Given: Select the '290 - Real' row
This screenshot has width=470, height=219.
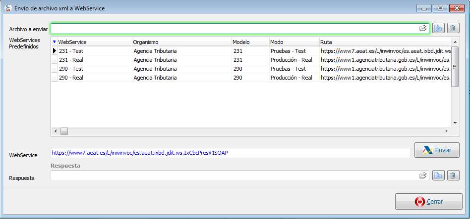Looking at the screenshot, I should [x=251, y=78].
